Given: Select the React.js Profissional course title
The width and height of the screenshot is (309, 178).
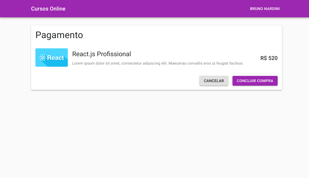Looking at the screenshot, I should (x=101, y=54).
